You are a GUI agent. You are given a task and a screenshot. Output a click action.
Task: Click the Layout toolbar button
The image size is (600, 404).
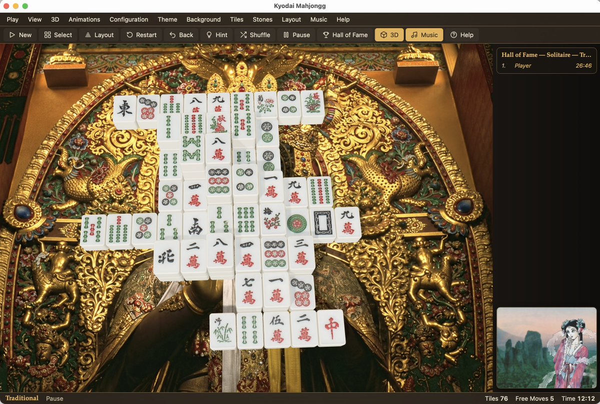pos(99,35)
